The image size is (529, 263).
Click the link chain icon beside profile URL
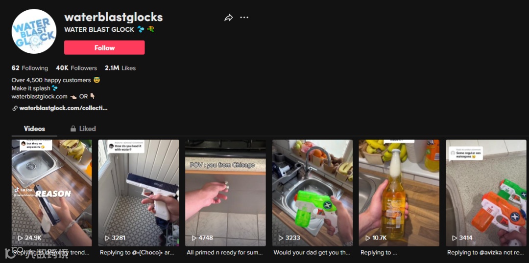point(15,109)
